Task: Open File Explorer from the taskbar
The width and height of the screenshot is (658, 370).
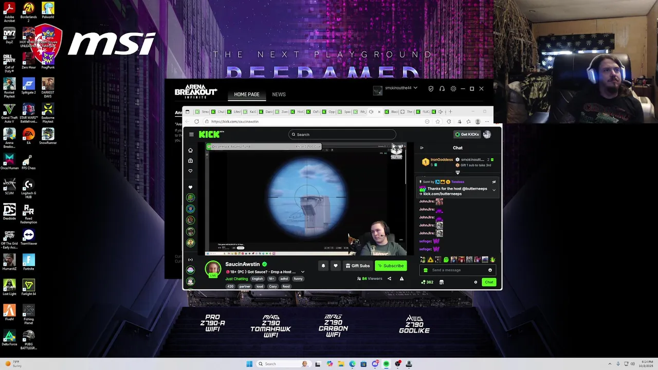Action: coord(341,364)
